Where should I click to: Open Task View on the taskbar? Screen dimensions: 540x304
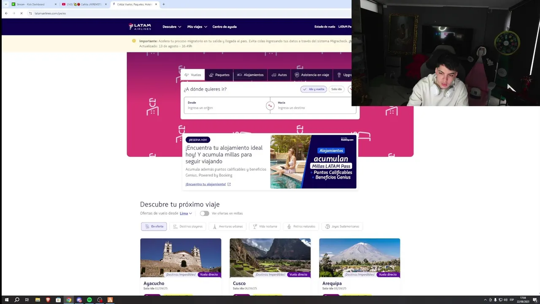pos(27,300)
